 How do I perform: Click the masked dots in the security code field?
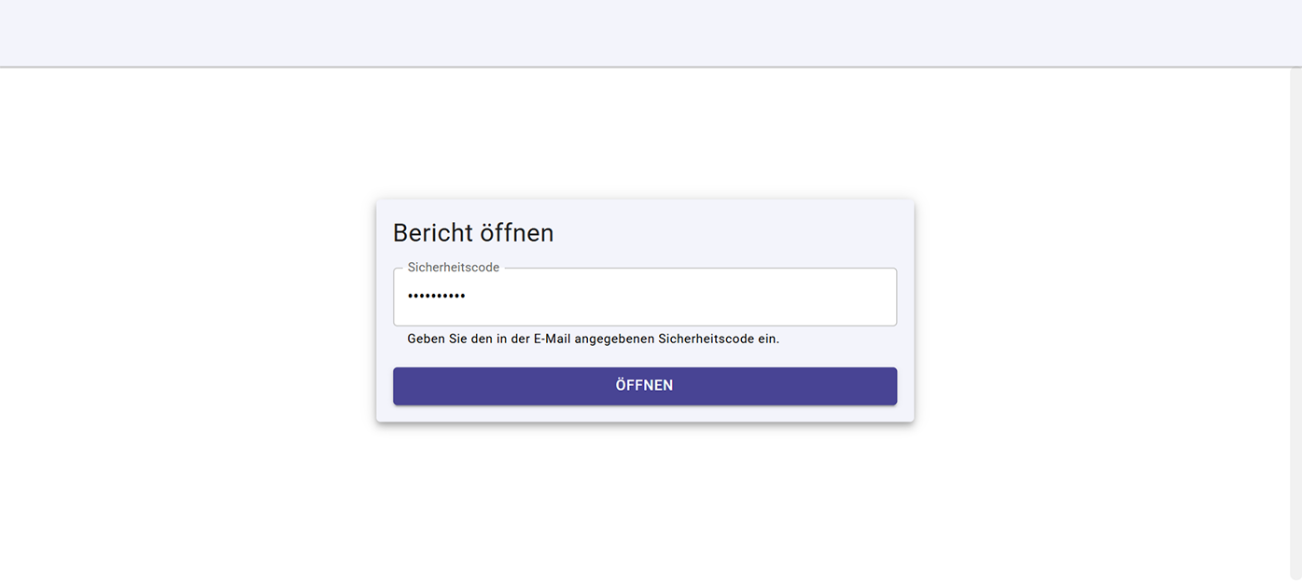click(x=437, y=297)
